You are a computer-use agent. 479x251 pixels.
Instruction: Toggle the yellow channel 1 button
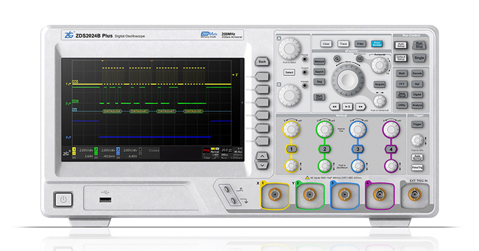[x=292, y=149]
